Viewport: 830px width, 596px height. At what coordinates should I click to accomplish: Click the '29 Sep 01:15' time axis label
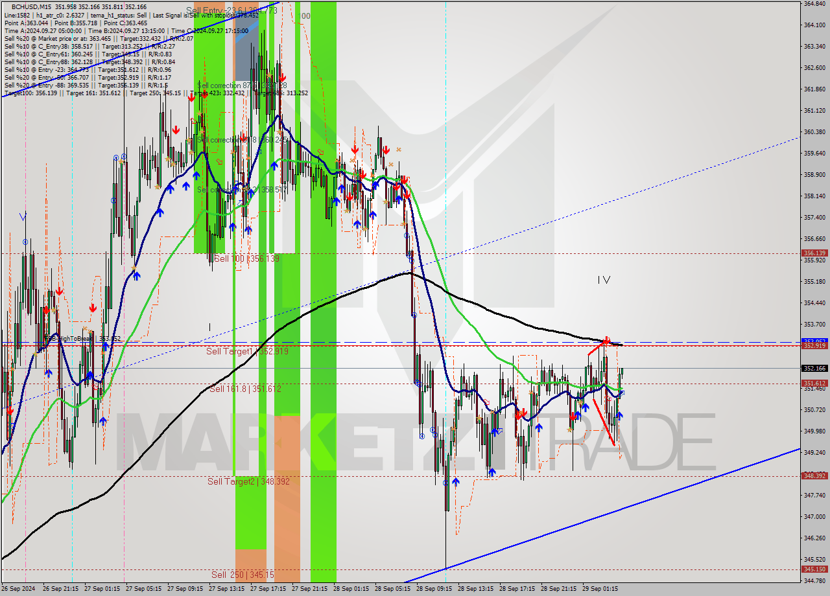600,589
